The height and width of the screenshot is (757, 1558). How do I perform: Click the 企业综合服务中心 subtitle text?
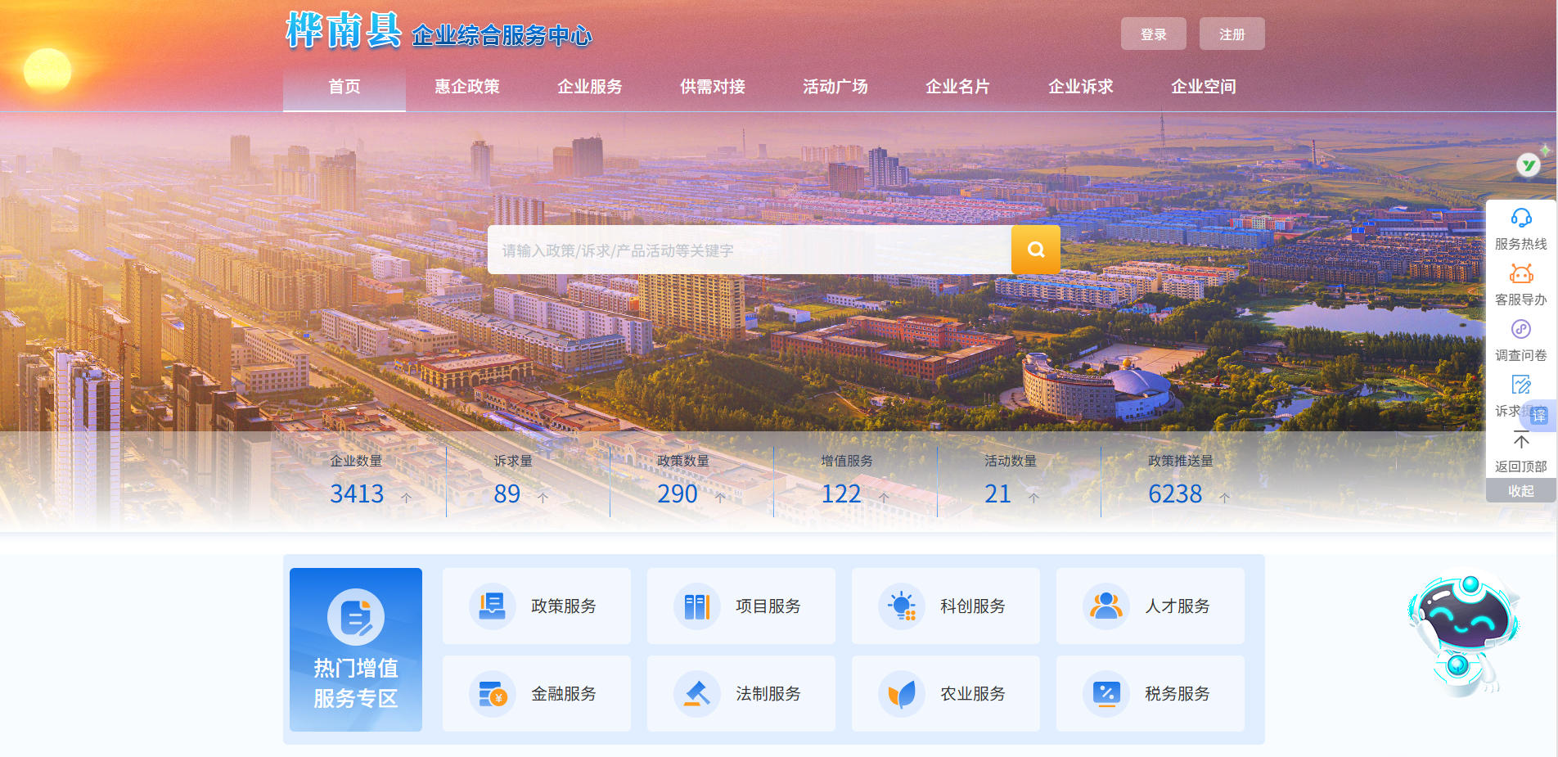[x=502, y=35]
